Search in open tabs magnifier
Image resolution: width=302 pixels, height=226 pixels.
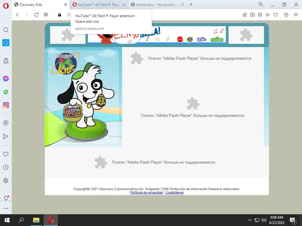pyautogui.click(x=261, y=4)
